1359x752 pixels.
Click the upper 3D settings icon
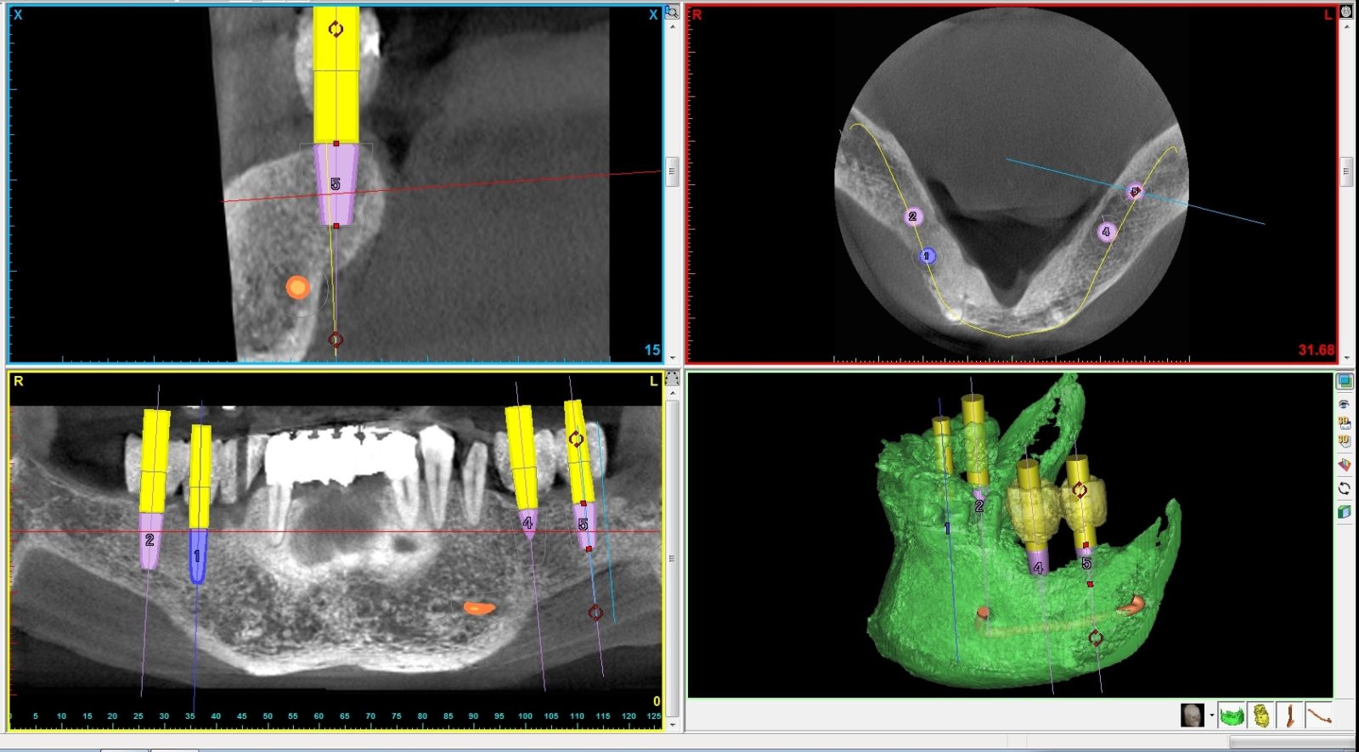pos(1345,422)
